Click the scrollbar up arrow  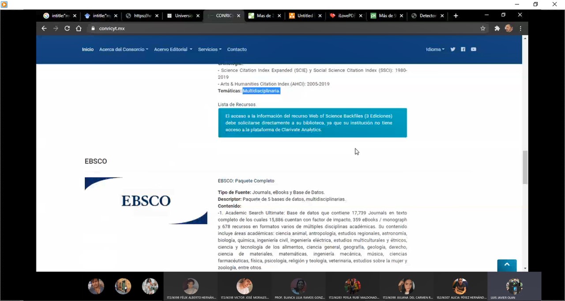tap(525, 38)
